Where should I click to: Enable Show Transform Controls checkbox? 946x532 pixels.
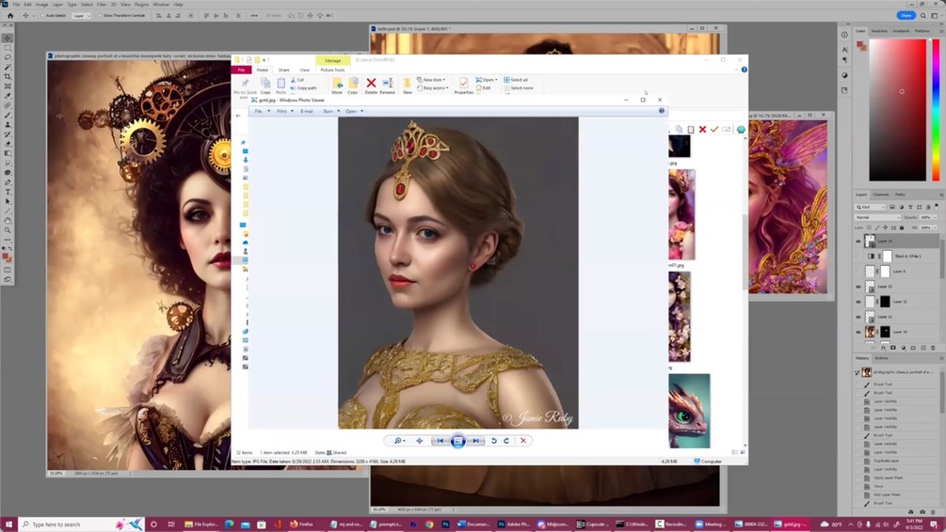(x=99, y=15)
